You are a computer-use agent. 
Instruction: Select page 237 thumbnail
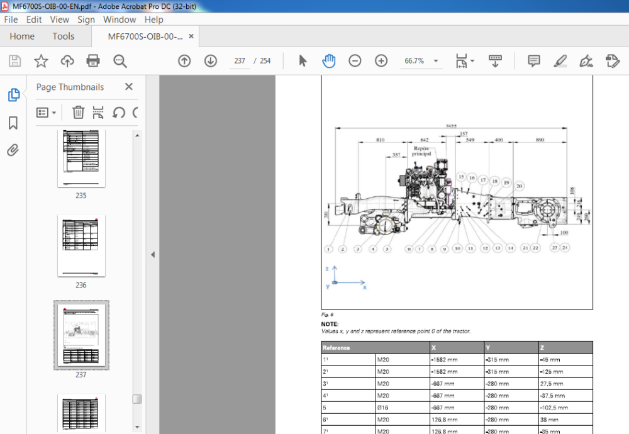pyautogui.click(x=81, y=335)
